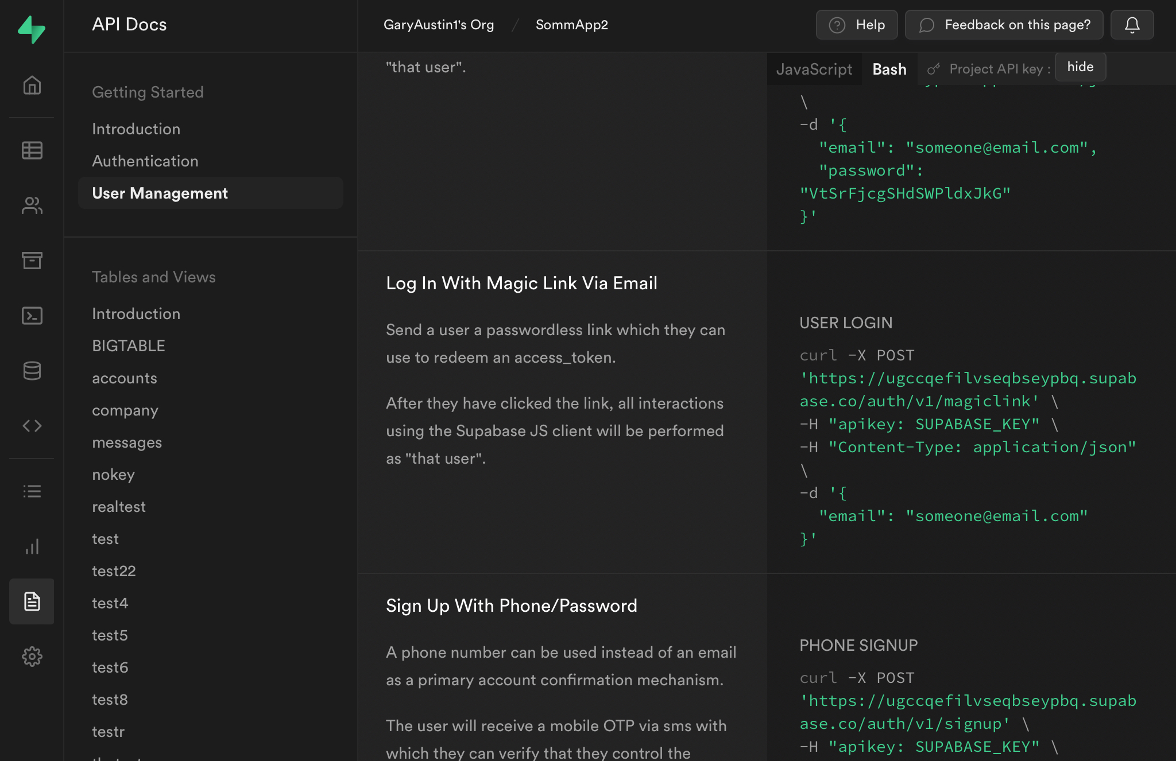Open the Reports bar chart icon
This screenshot has width=1176, height=761.
tap(32, 546)
